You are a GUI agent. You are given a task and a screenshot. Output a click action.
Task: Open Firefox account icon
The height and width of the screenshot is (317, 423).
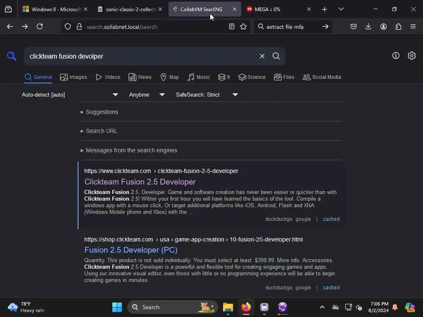click(383, 26)
